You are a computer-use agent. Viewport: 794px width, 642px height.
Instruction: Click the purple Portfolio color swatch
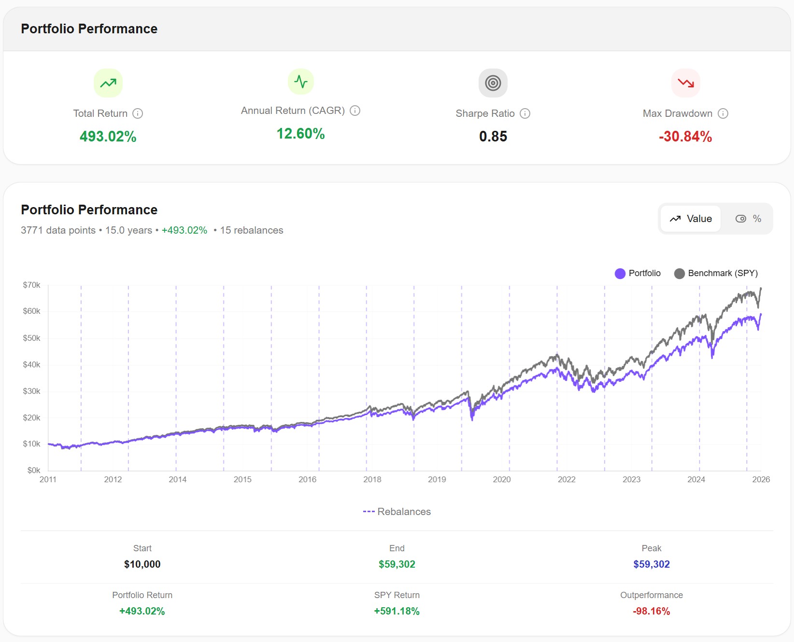coord(620,273)
